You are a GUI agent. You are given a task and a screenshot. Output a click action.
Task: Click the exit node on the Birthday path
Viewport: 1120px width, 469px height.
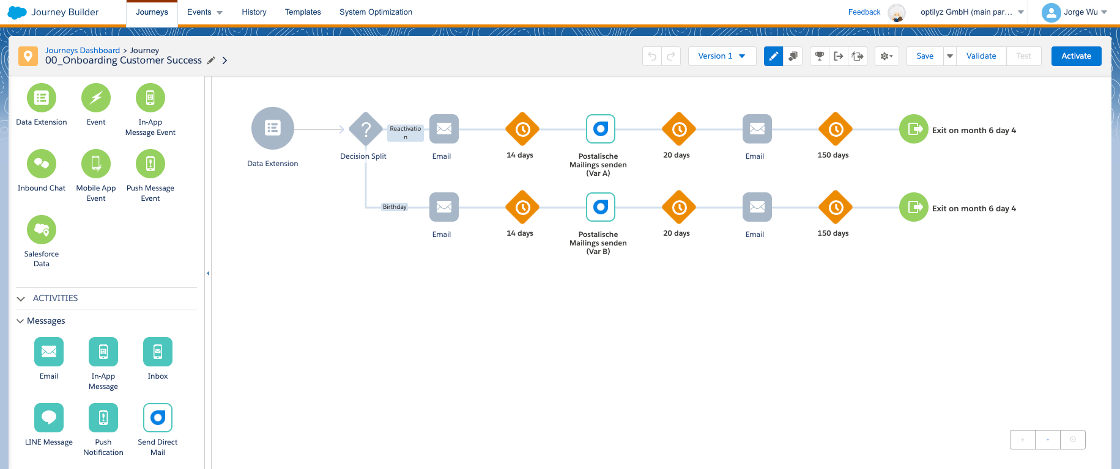[914, 207]
